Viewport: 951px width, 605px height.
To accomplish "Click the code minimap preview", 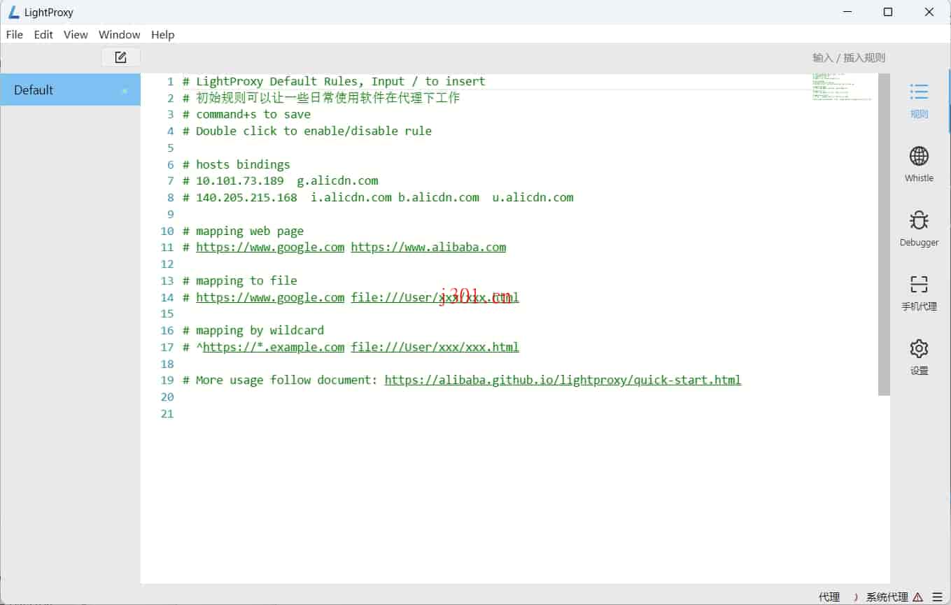I will pyautogui.click(x=843, y=87).
